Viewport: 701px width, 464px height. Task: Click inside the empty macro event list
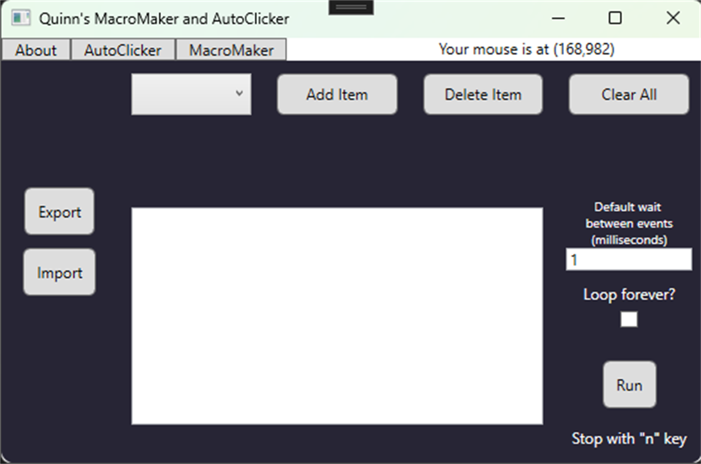pos(338,315)
